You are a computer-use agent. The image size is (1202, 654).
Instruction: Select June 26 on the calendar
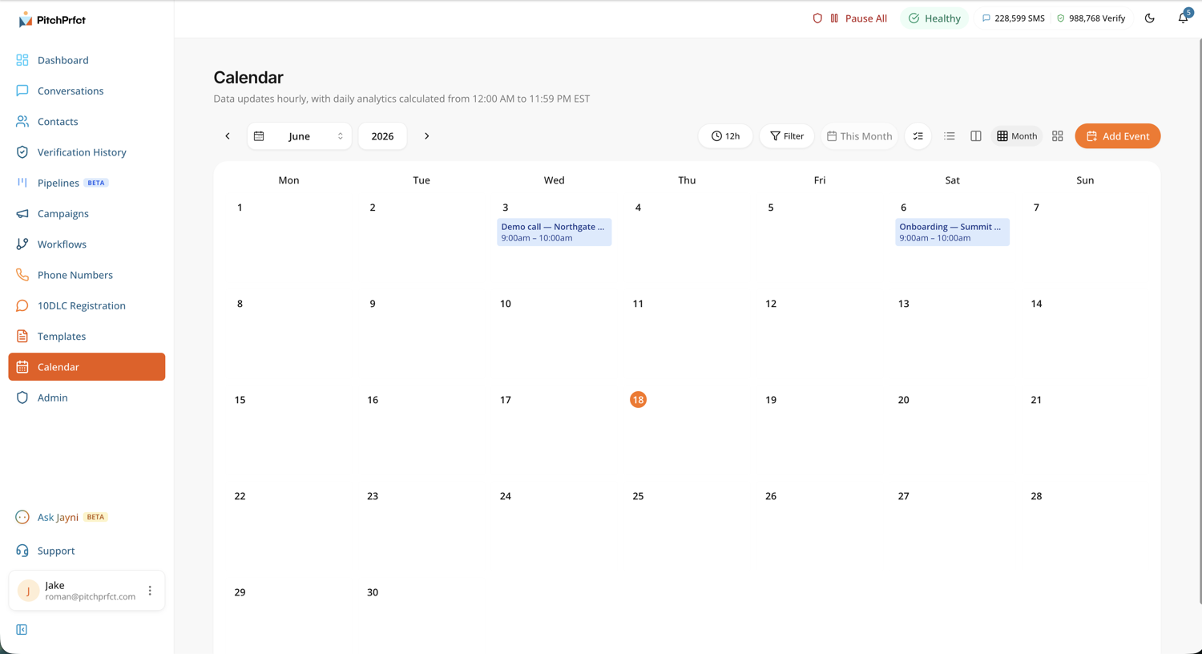771,496
